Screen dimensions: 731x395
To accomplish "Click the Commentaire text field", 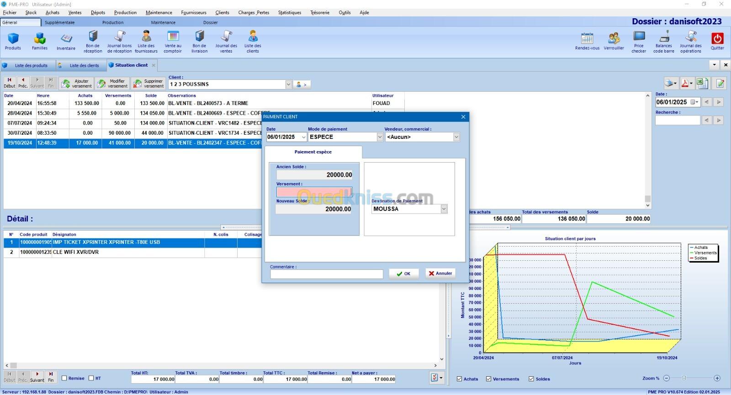I will 326,274.
